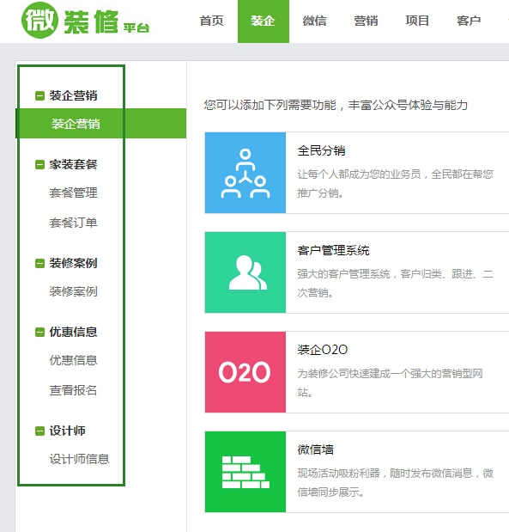This screenshot has height=532, width=509.
Task: Switch to the 营销 navigation tab
Action: coord(366,21)
